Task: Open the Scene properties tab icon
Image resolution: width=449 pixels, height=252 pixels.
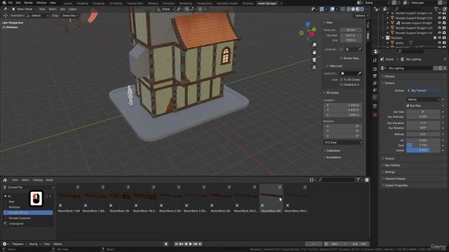Action: click(x=375, y=90)
